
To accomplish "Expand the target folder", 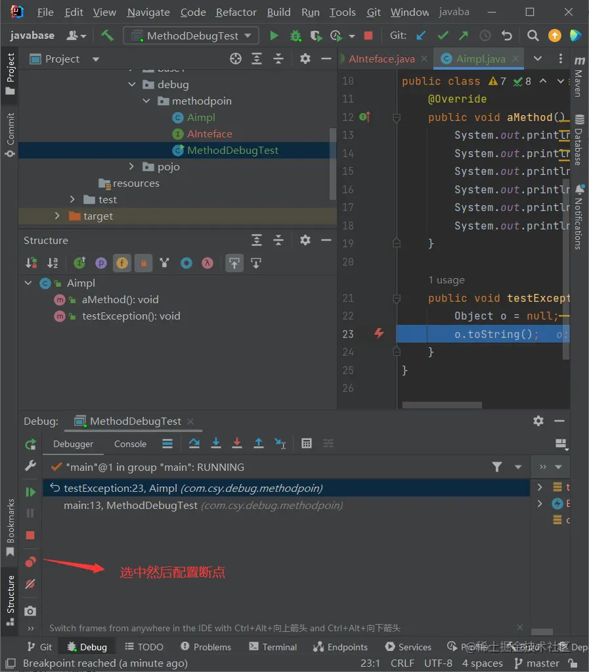I will click(57, 216).
